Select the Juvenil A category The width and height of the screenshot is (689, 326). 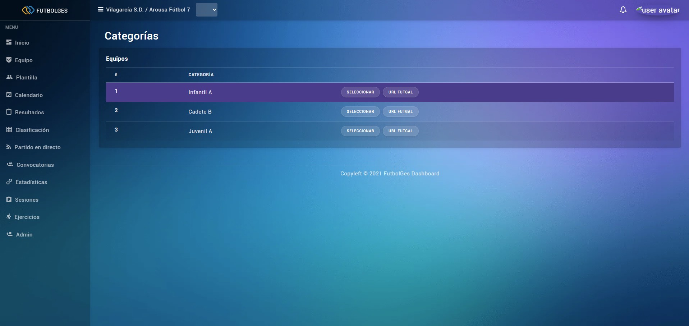(360, 131)
